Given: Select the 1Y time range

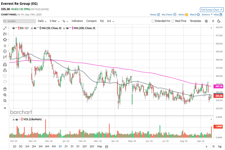Looking at the screenshot, I should 60,147.
